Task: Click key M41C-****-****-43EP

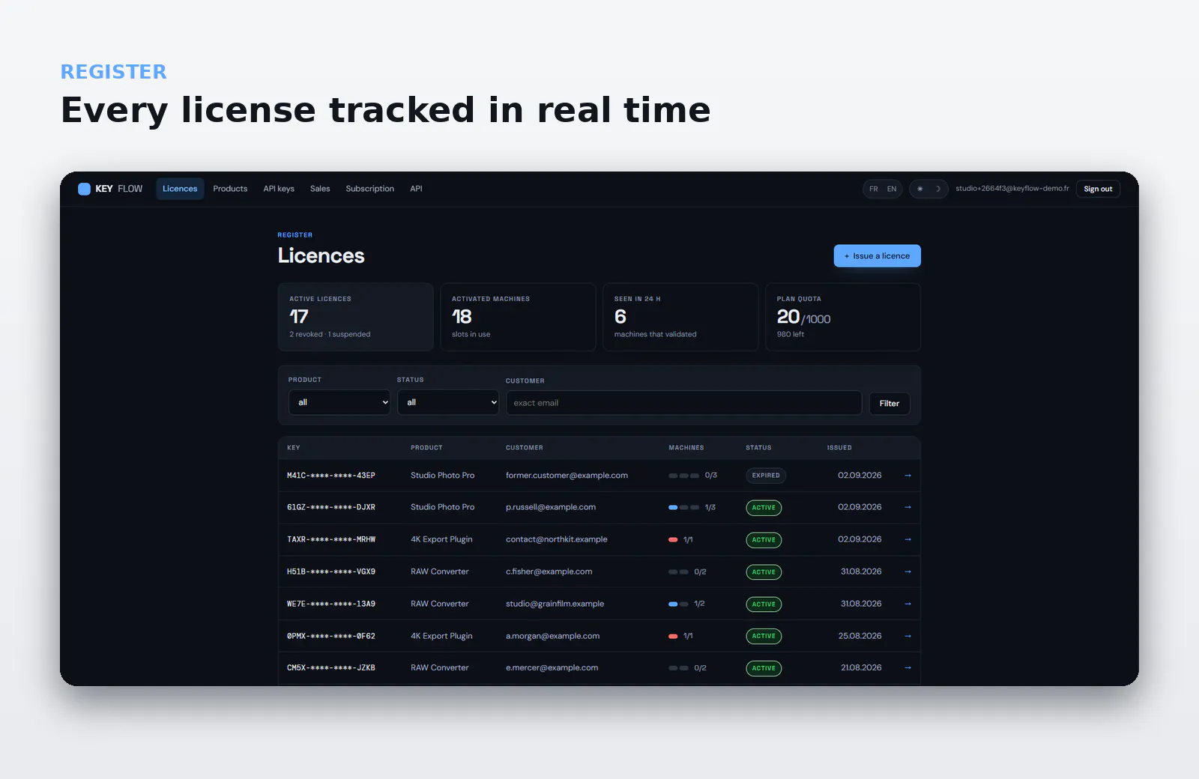Action: tap(331, 476)
